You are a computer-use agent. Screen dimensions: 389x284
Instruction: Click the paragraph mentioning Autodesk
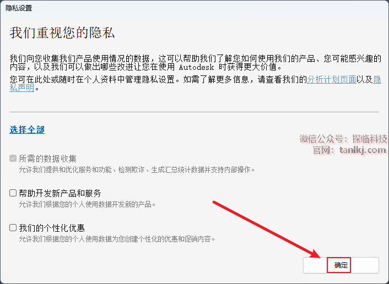(x=195, y=63)
